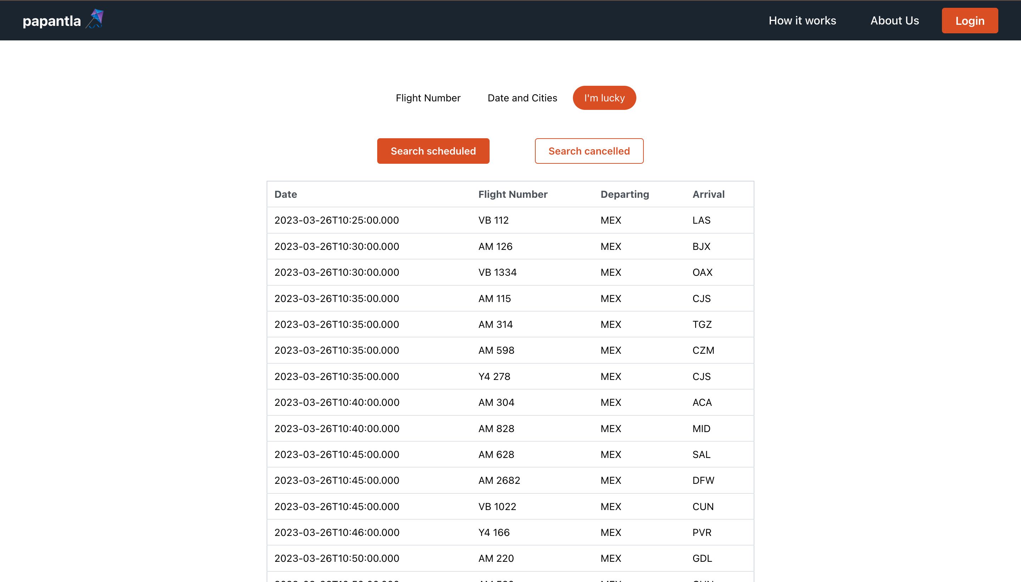Toggle the 'I'm lucky' search option
This screenshot has width=1021, height=582.
(604, 97)
